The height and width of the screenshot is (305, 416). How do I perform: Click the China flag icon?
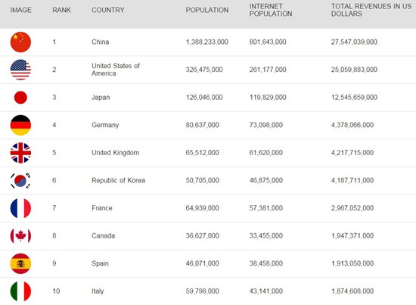coord(20,42)
